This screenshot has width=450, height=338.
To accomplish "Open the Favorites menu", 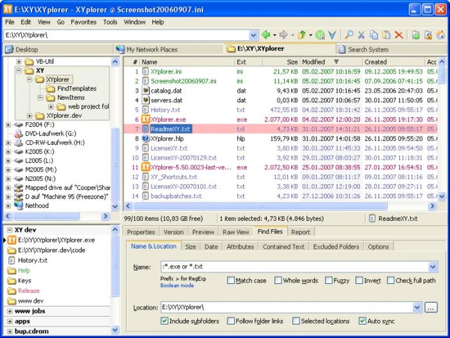I will pos(83,22).
